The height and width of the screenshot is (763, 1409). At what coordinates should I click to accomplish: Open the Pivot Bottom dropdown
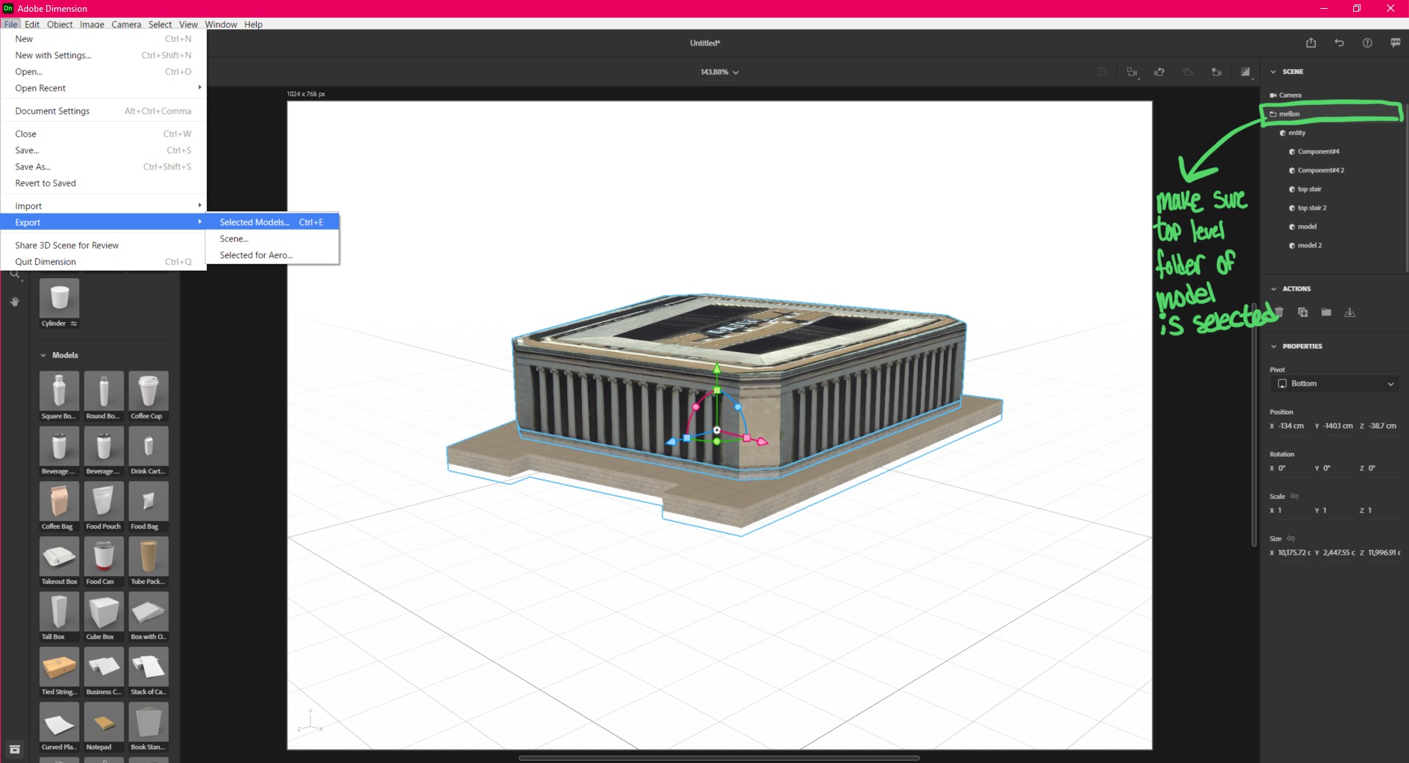1335,384
